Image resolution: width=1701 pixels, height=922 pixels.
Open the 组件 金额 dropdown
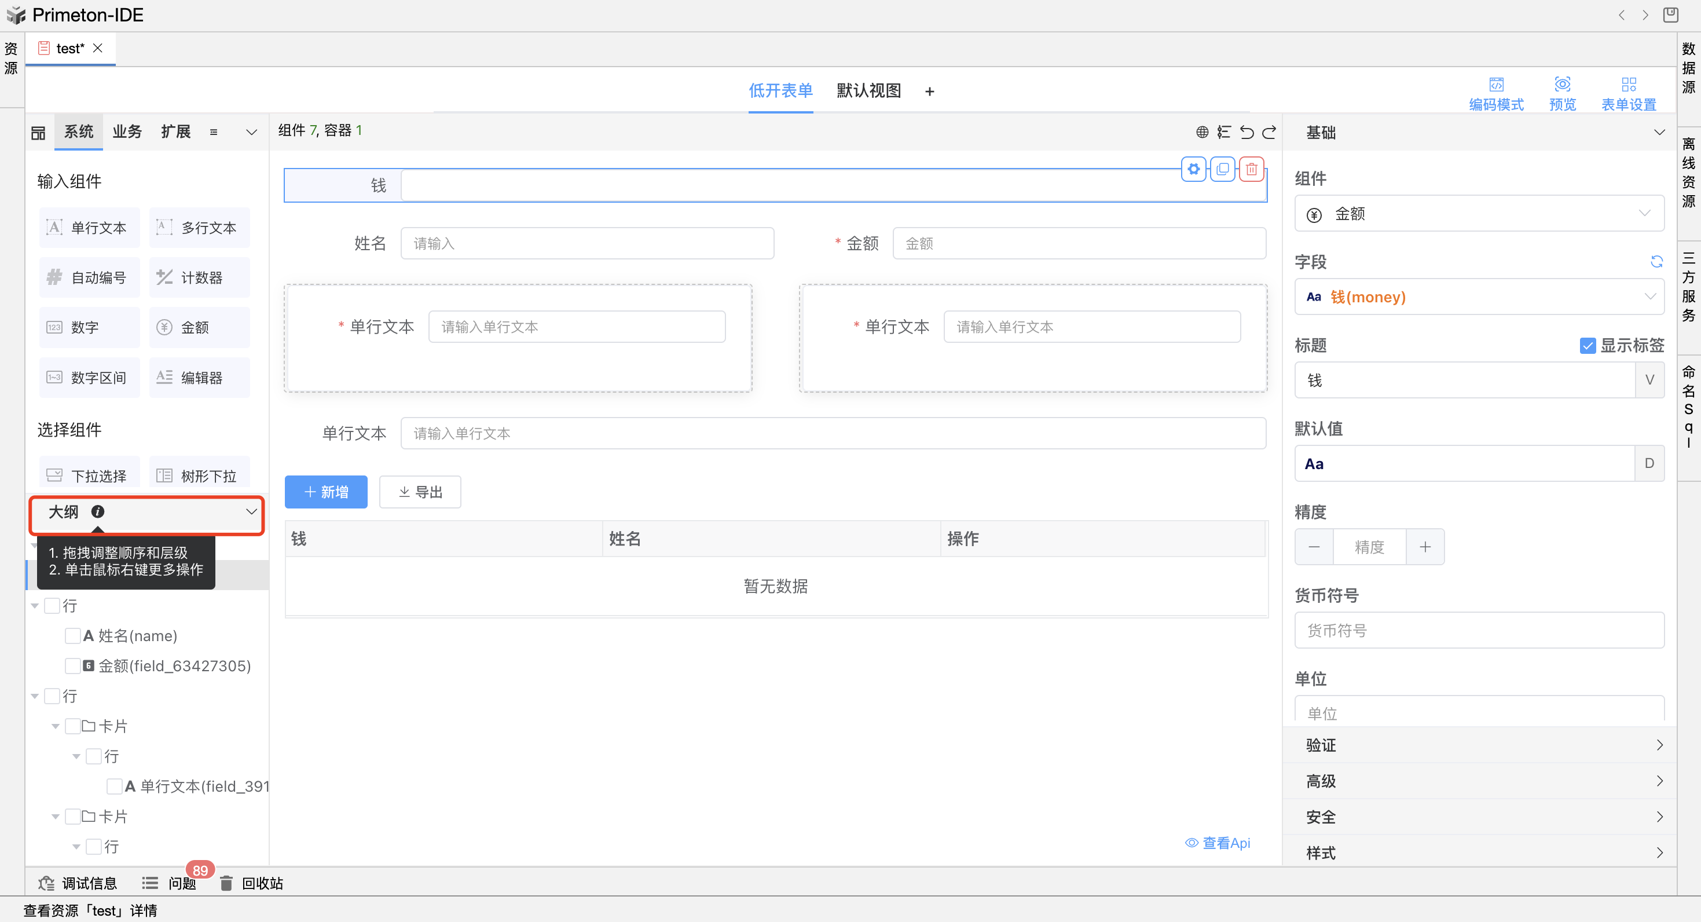tap(1479, 213)
